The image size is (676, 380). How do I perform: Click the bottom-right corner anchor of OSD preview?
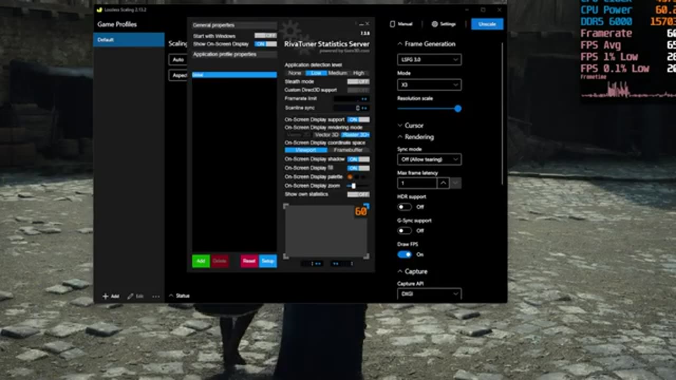[367, 256]
